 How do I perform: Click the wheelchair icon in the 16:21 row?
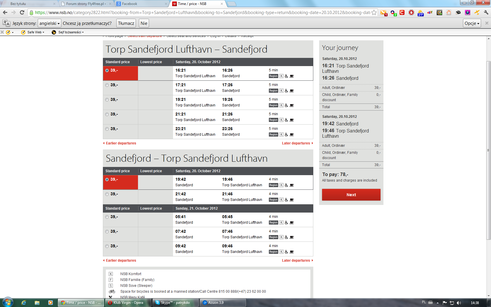[286, 76]
